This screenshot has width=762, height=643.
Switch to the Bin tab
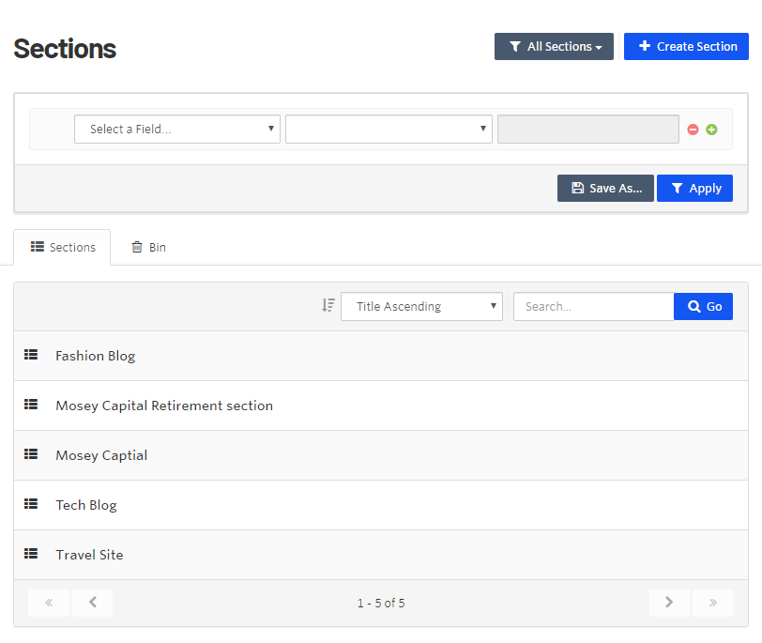148,248
